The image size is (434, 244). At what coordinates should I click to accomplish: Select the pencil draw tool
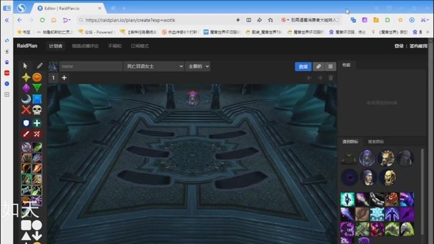click(x=39, y=66)
